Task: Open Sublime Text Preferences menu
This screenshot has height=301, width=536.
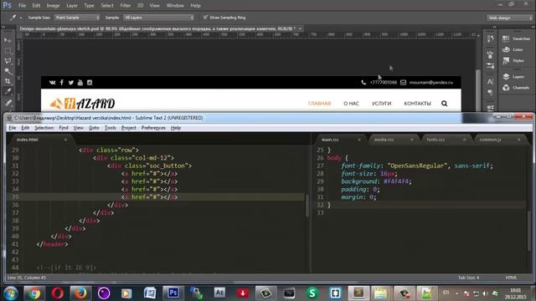Action: click(x=153, y=128)
